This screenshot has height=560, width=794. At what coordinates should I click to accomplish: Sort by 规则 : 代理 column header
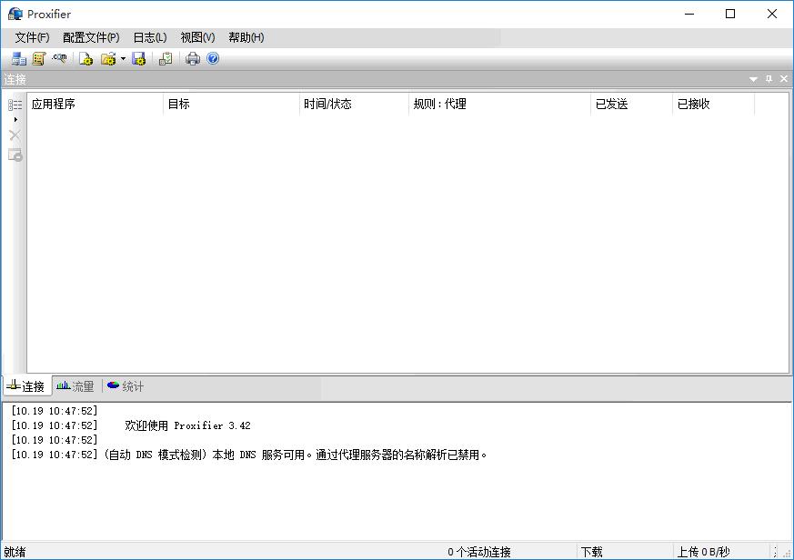[499, 104]
